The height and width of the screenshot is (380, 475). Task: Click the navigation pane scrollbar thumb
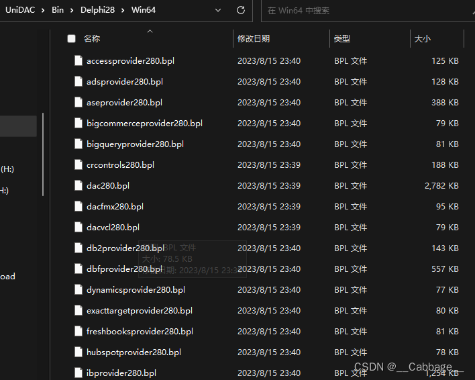coord(43,154)
